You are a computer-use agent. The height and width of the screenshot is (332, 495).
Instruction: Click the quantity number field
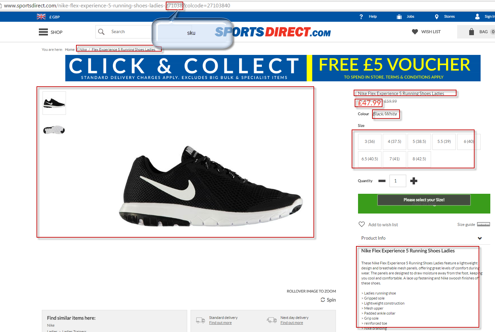click(x=398, y=181)
